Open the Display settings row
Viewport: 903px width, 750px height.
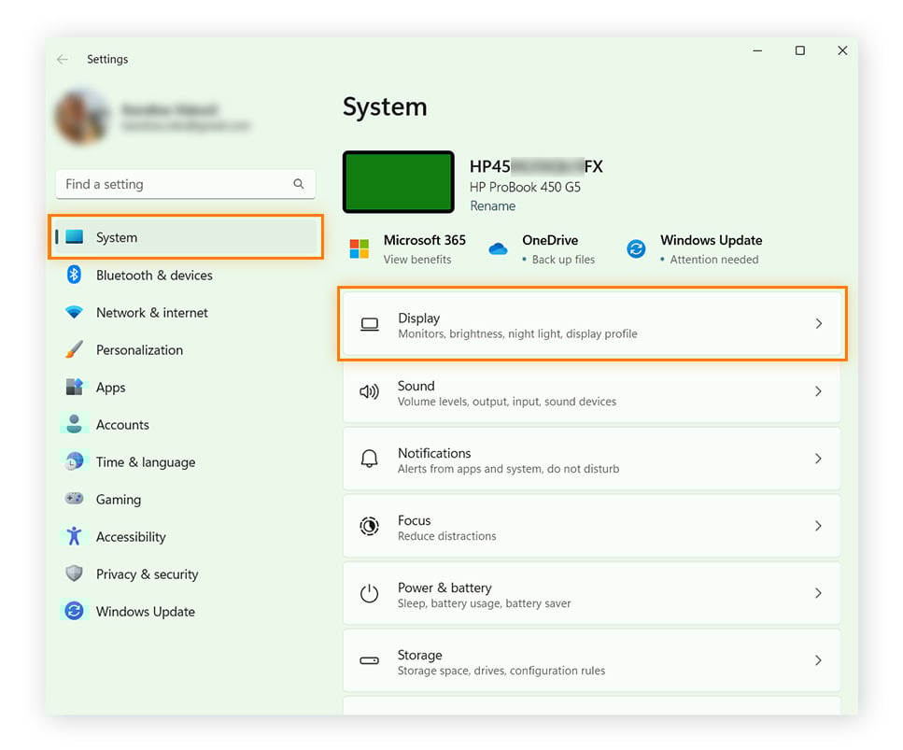[592, 324]
